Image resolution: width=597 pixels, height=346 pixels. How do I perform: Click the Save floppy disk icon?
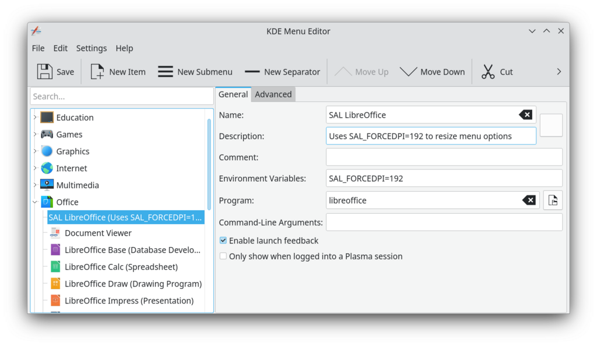(x=44, y=72)
